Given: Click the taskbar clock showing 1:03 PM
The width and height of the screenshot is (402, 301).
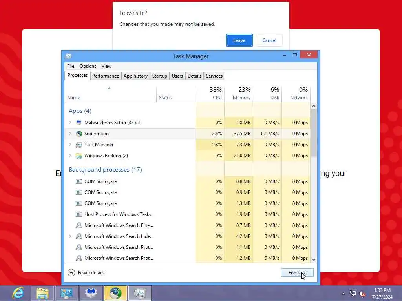Looking at the screenshot, I should (x=382, y=294).
